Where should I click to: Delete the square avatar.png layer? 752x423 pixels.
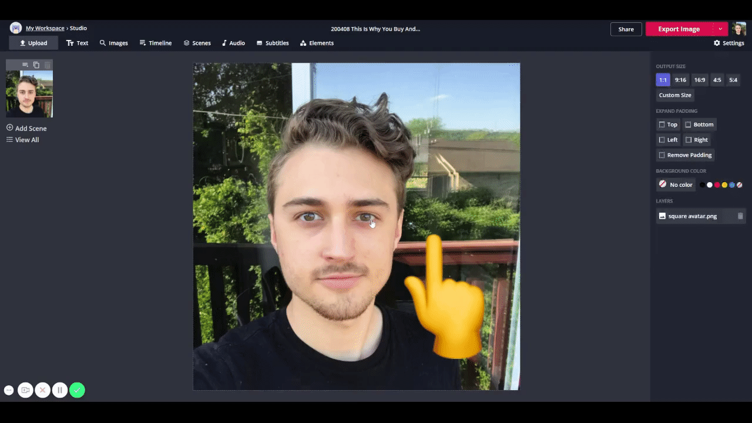(x=740, y=216)
